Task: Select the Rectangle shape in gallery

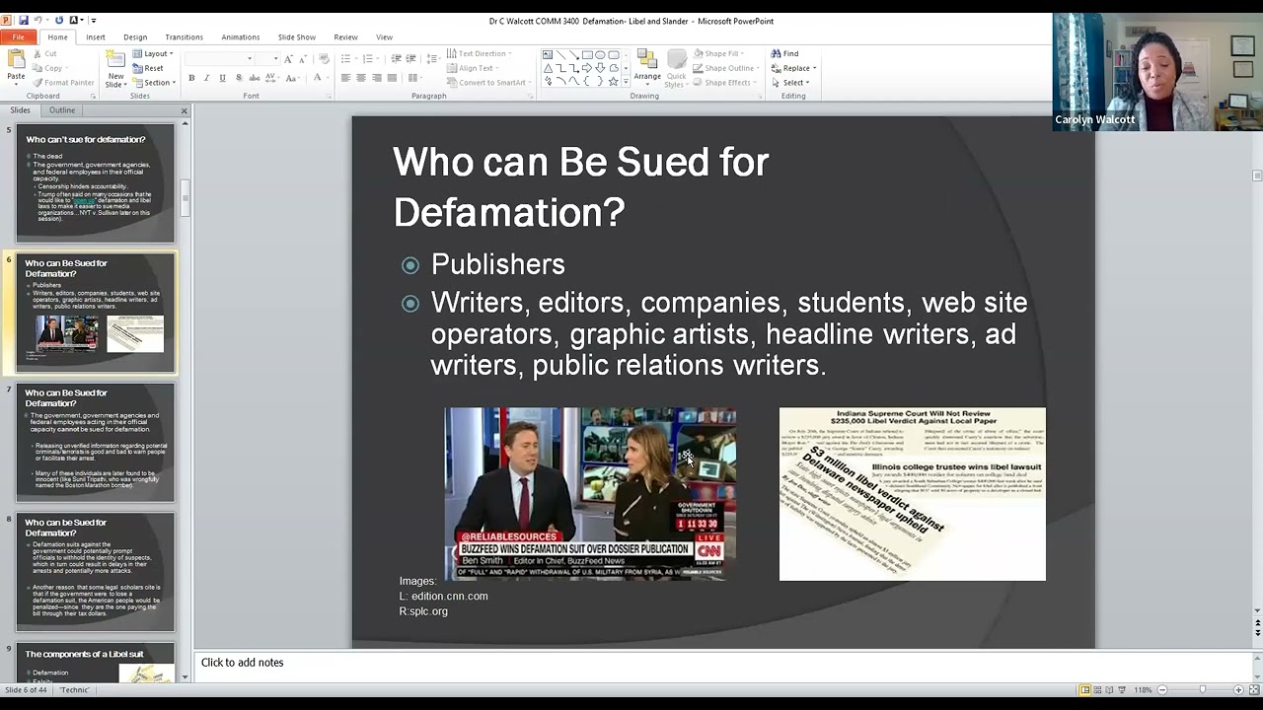Action: point(587,55)
